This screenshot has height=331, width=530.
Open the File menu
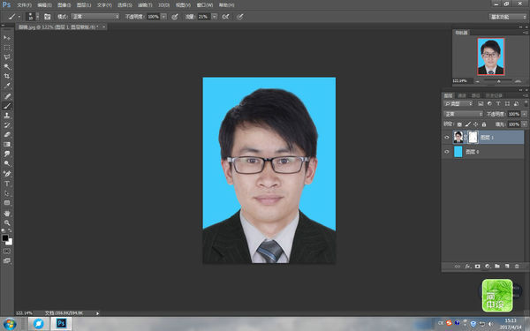[24, 5]
